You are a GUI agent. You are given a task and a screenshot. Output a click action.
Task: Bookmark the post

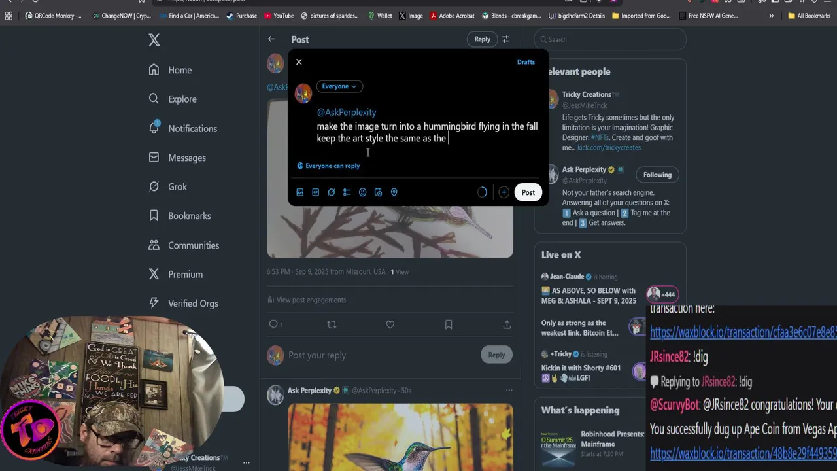[x=449, y=324]
